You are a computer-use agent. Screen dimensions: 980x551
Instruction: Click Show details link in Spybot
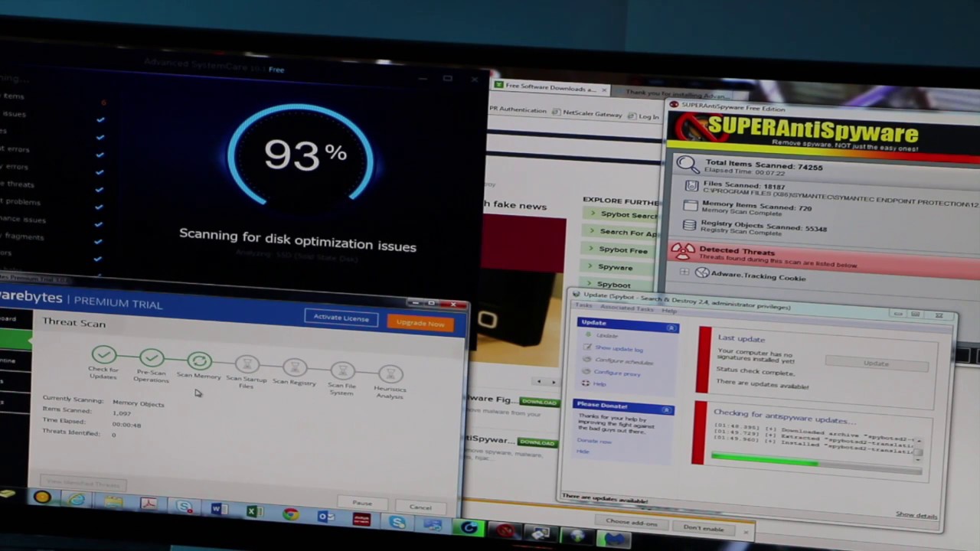pyautogui.click(x=916, y=515)
